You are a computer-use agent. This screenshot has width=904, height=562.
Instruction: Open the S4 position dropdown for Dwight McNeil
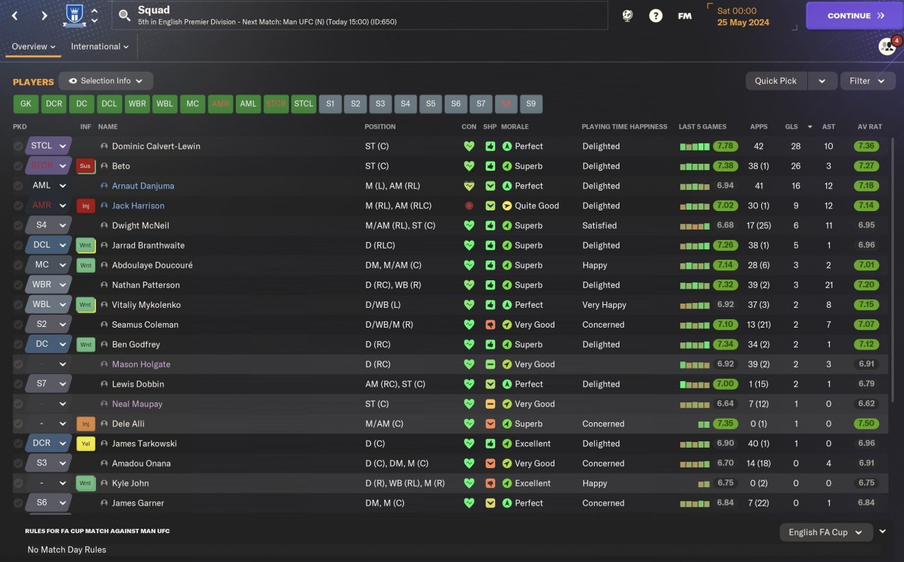point(48,225)
